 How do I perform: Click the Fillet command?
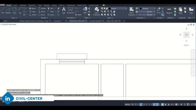click(51, 12)
